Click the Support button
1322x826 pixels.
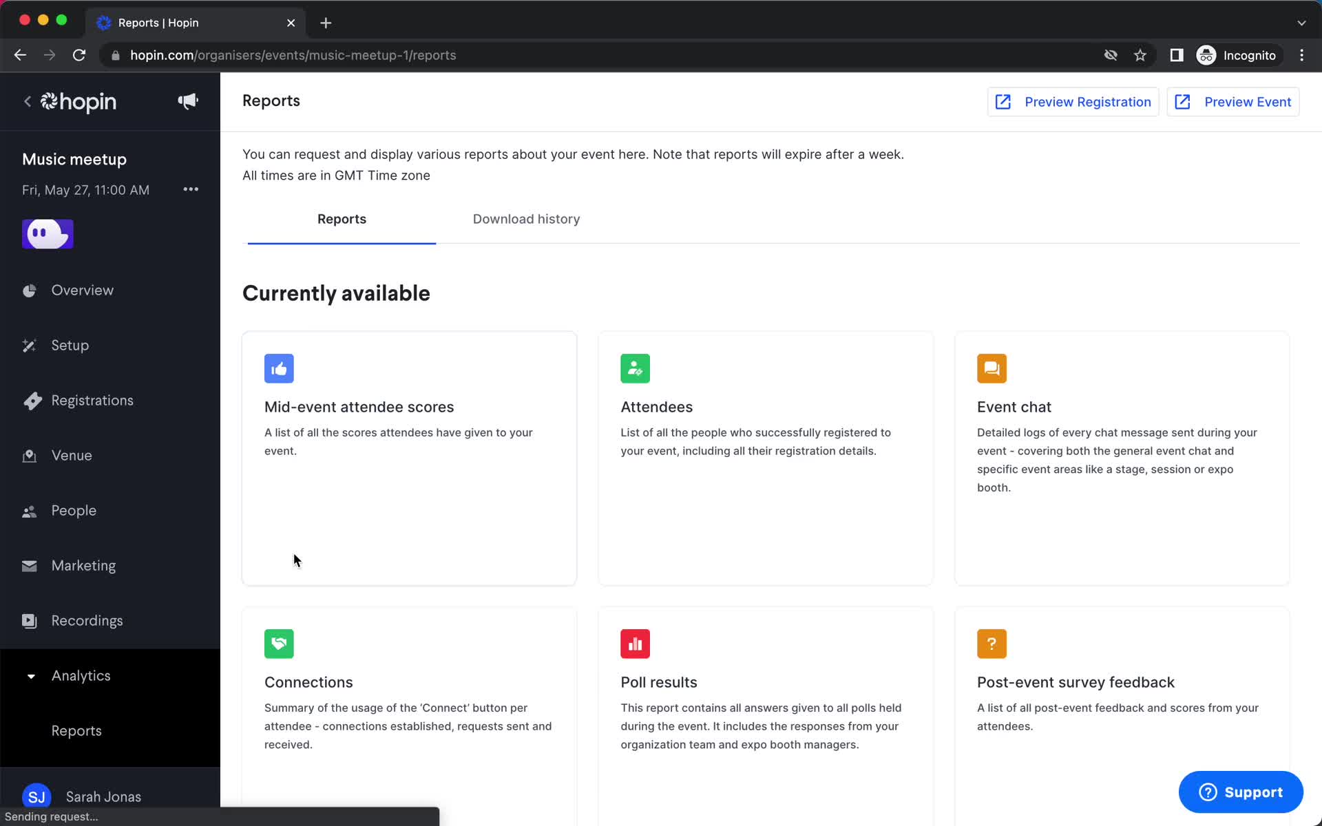tap(1242, 792)
